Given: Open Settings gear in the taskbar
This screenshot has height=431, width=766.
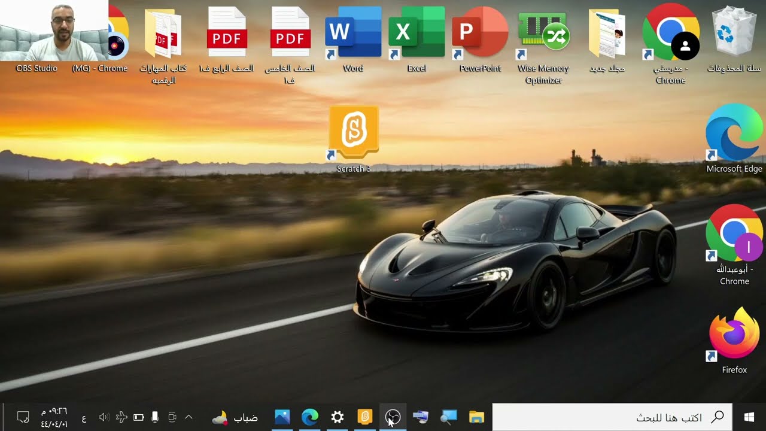Looking at the screenshot, I should pos(338,417).
